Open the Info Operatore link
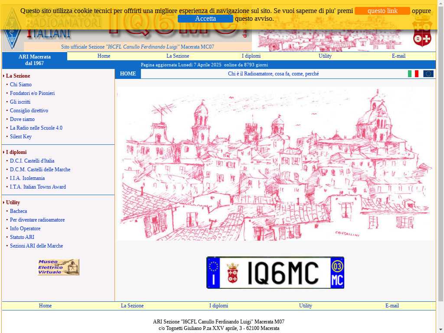Image resolution: width=444 pixels, height=333 pixels. pos(25,229)
